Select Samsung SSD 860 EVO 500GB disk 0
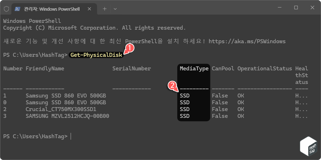The image size is (321, 160). pos(66,102)
